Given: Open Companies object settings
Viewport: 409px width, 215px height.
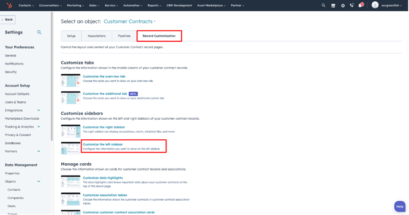Looking at the screenshot, I should 15,198.
